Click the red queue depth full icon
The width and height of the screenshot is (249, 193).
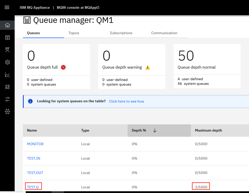63,67
